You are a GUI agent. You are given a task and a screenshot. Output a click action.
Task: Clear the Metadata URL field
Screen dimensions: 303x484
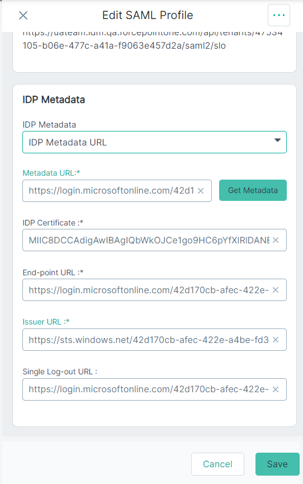click(x=201, y=191)
